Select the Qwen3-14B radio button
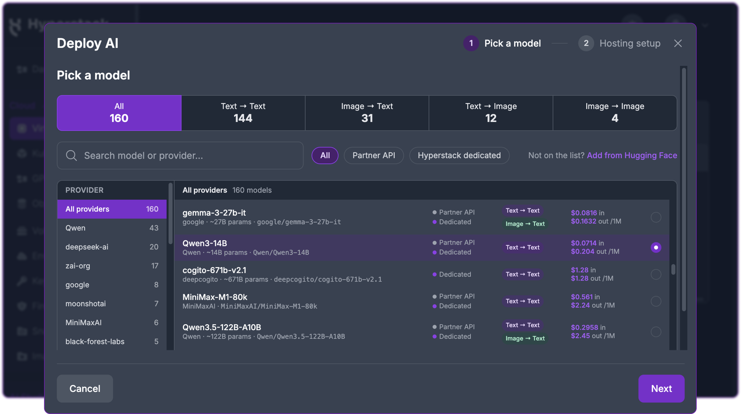 (x=656, y=247)
